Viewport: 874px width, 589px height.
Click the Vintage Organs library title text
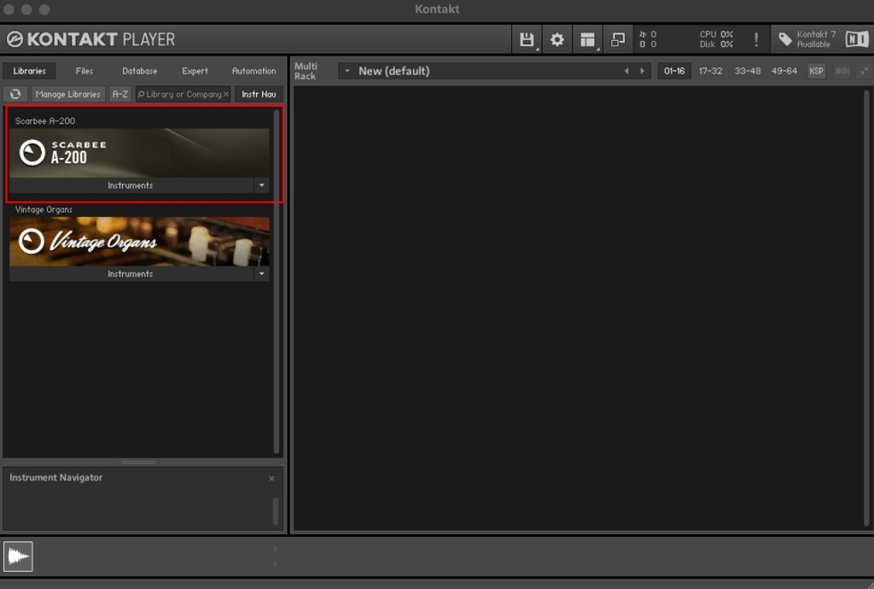click(44, 209)
